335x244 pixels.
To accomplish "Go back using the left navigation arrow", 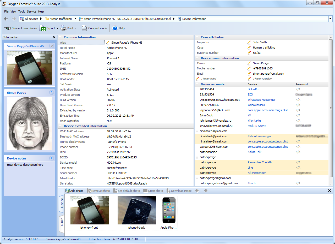I will coord(6,19).
